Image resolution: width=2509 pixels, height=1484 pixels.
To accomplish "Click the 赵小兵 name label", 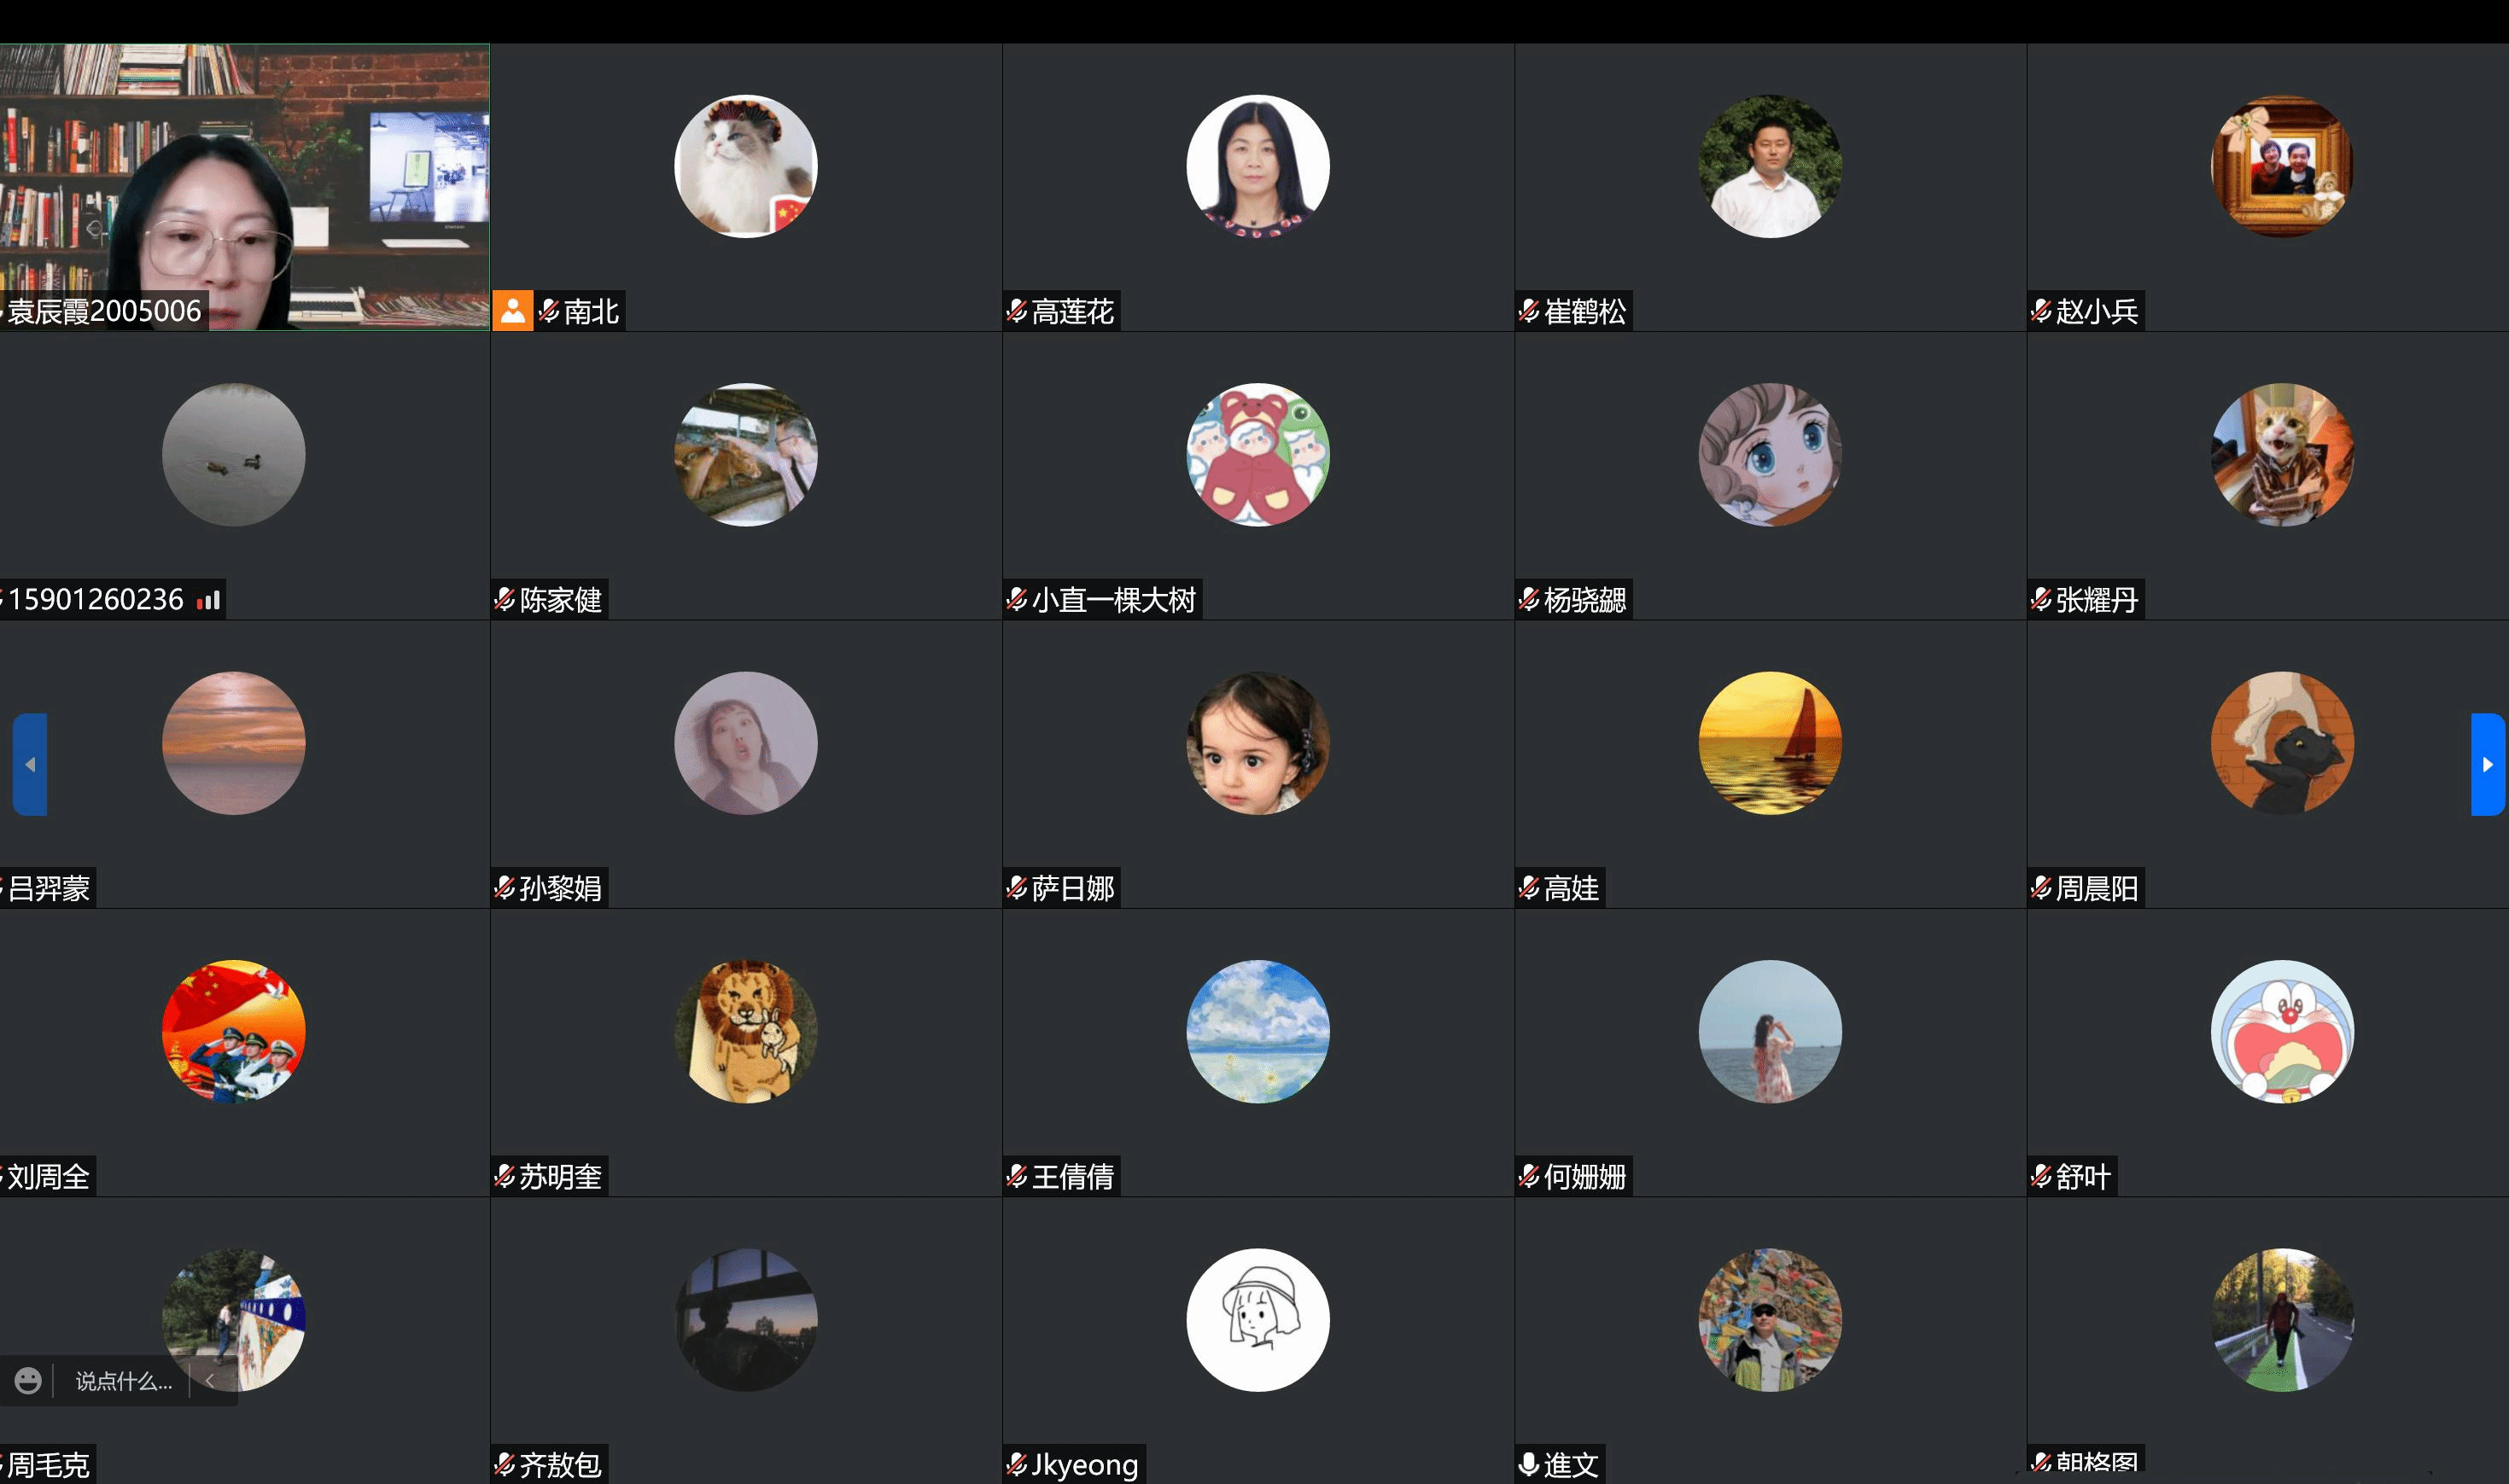I will (2097, 311).
